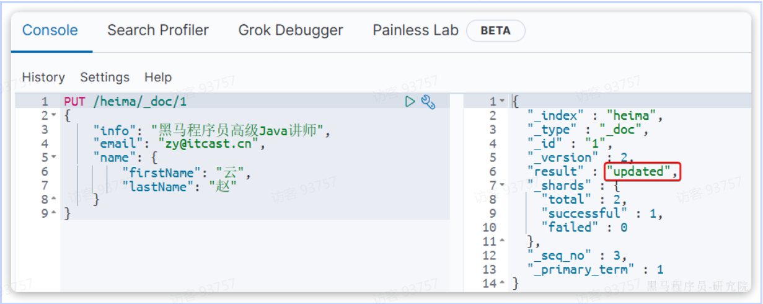Run the PUT request with the play icon

coord(410,102)
